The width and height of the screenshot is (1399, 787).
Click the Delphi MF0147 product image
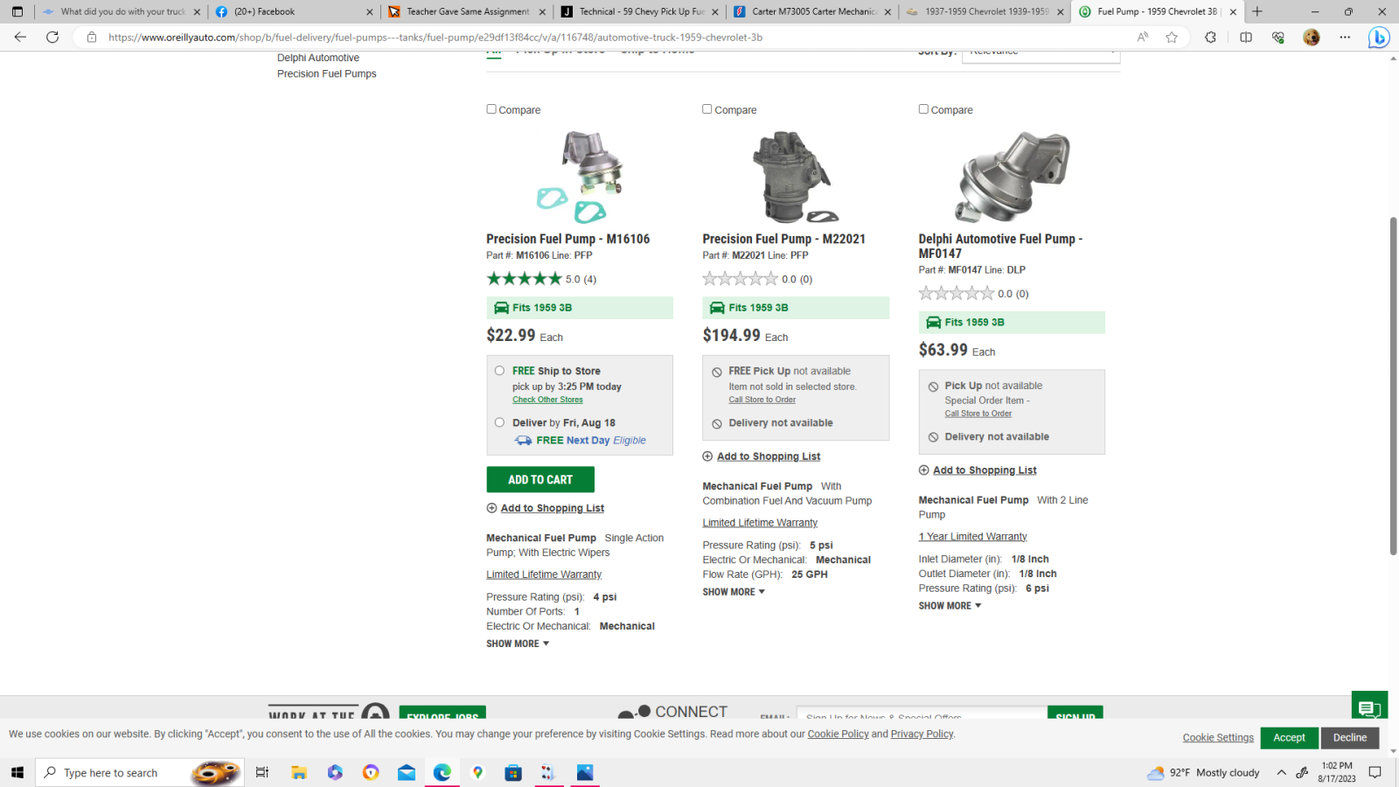[1012, 177]
